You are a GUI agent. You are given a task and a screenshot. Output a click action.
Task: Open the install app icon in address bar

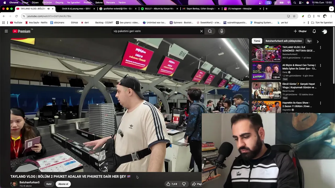pos(288,16)
